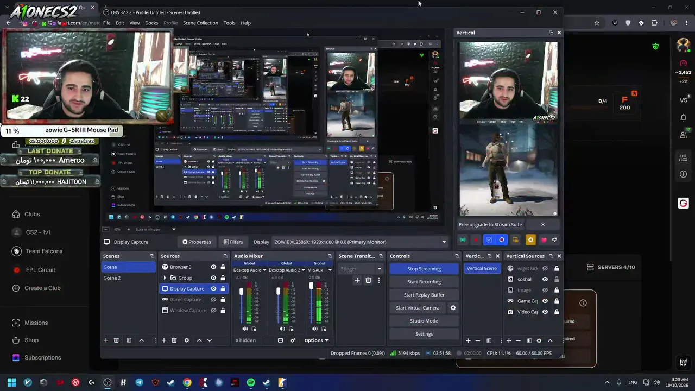The height and width of the screenshot is (391, 695).
Task: Open Virtual Camera configuration gear
Action: pos(453,308)
